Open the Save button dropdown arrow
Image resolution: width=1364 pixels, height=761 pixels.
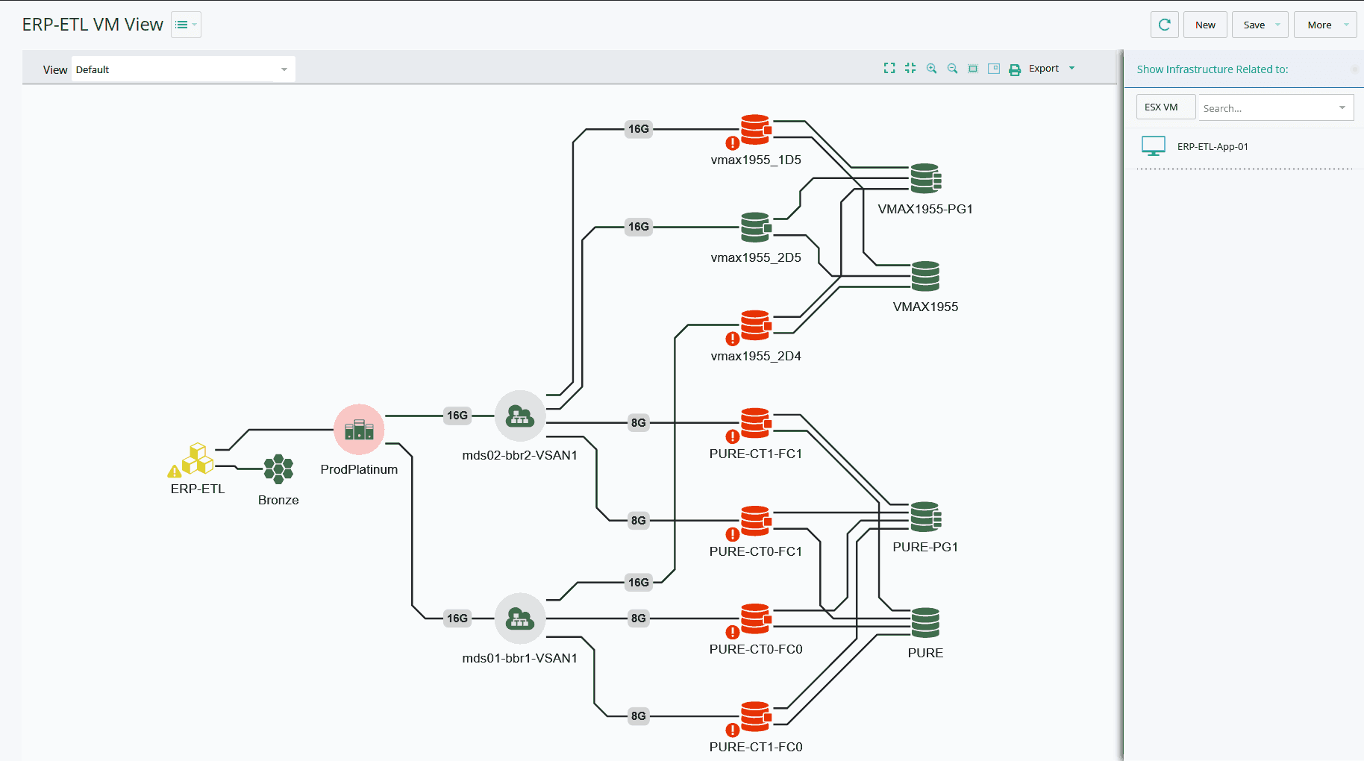coord(1277,25)
